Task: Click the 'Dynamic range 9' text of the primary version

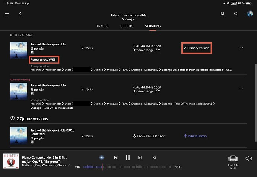Action: tap(146, 50)
